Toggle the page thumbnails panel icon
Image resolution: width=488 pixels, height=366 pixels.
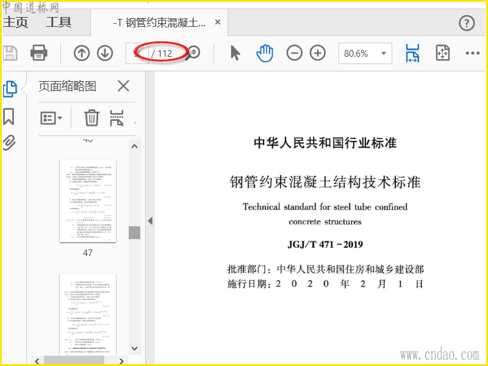click(x=10, y=89)
